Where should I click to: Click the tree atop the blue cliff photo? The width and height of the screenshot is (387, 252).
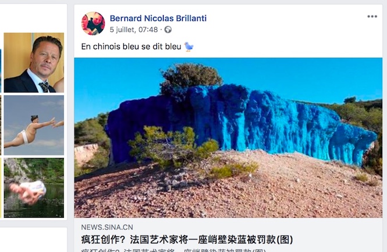191,78
